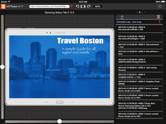Rotate device clockwise
Screen dimensions: 166x124
89,6
